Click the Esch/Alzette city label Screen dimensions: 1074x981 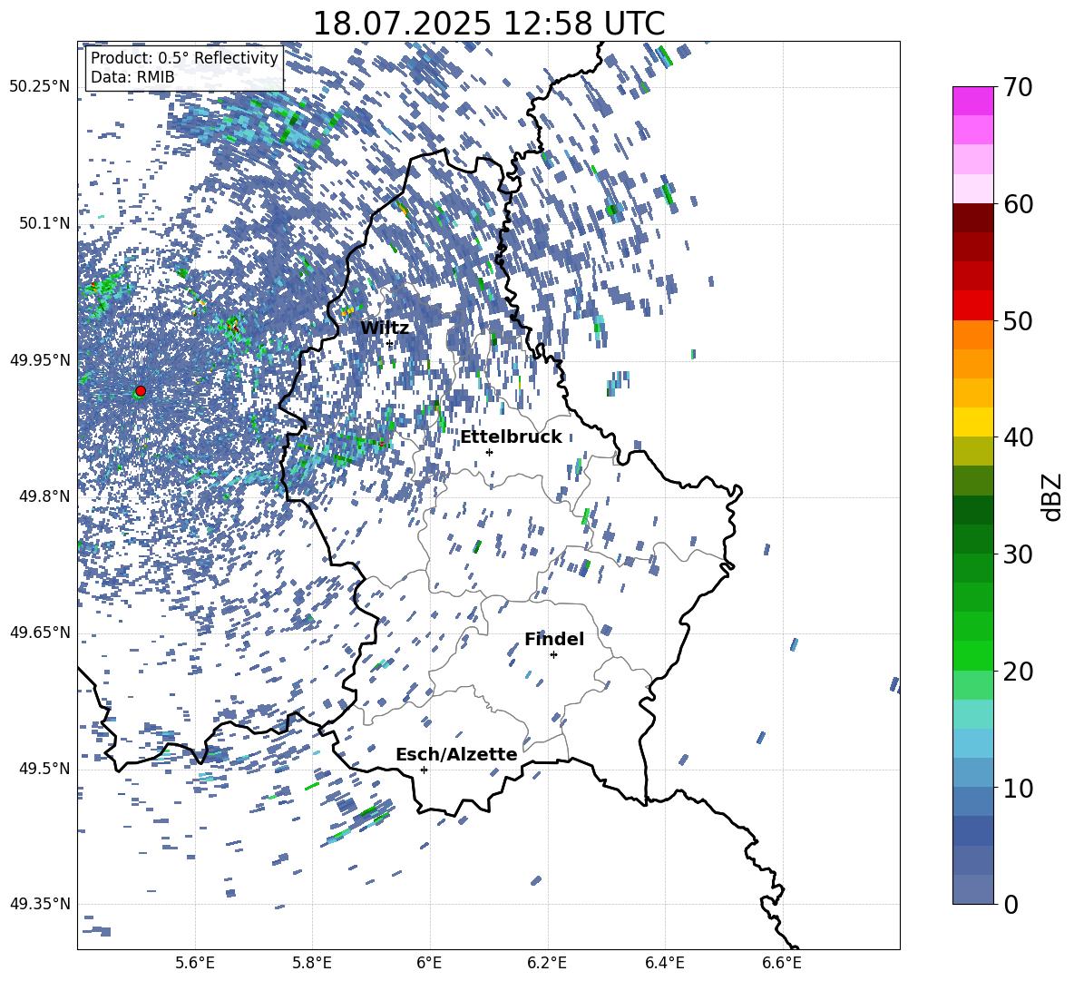(x=456, y=754)
